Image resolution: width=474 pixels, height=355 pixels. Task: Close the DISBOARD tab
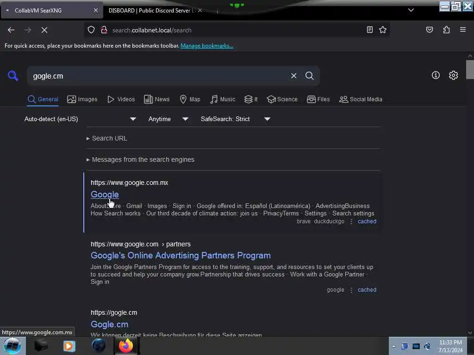pos(200,10)
